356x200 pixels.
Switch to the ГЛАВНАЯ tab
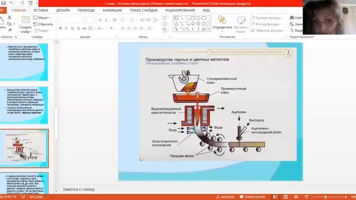click(x=18, y=10)
